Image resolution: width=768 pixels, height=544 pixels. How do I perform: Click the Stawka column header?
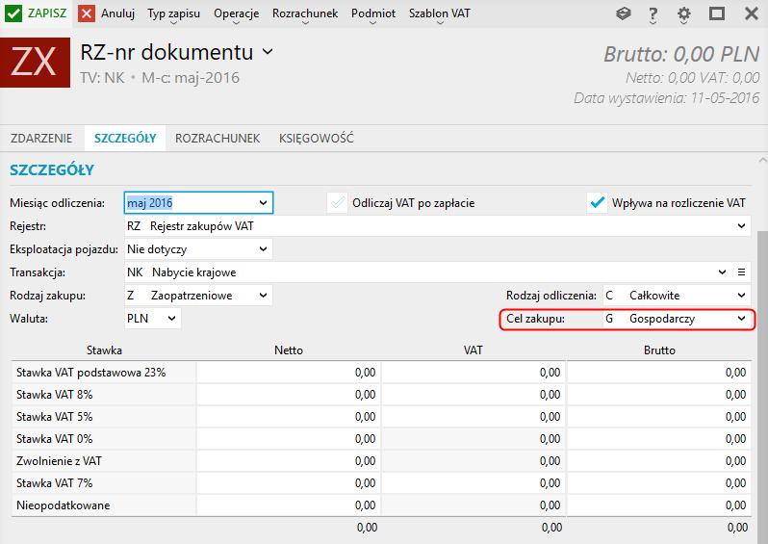point(104,350)
